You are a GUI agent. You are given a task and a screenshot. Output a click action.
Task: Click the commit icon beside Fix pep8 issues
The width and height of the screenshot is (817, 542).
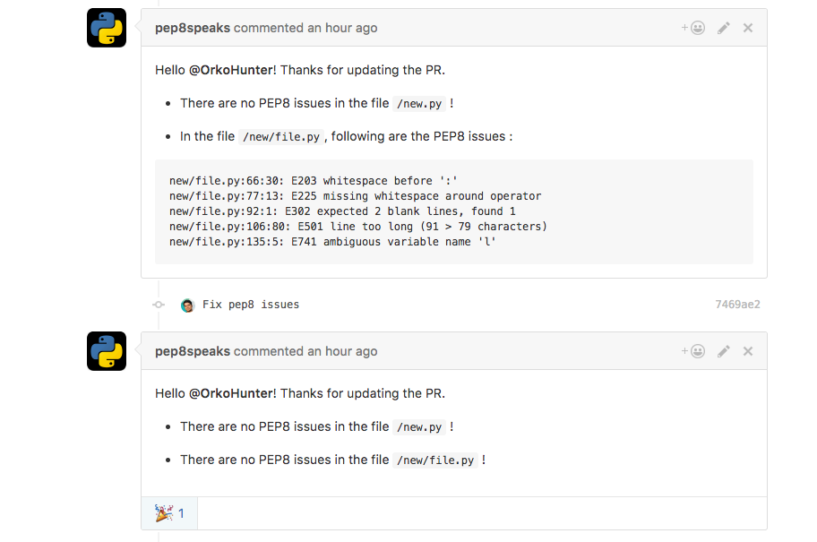pyautogui.click(x=159, y=305)
